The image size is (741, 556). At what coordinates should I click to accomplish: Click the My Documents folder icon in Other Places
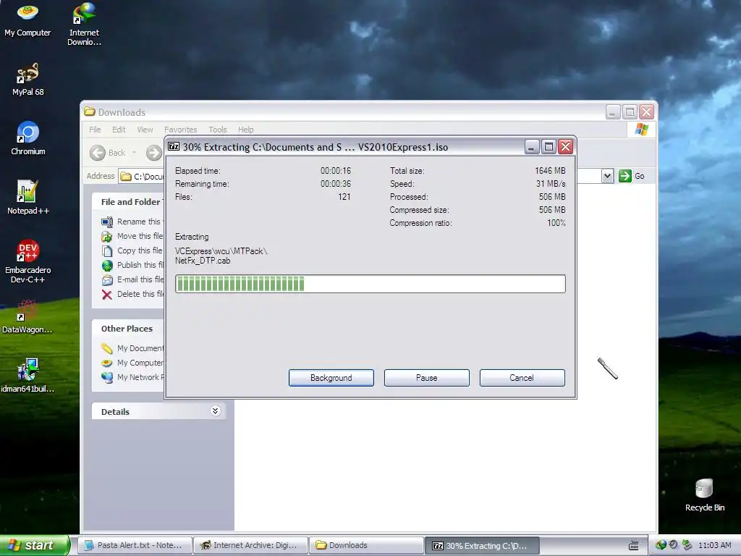tap(107, 348)
